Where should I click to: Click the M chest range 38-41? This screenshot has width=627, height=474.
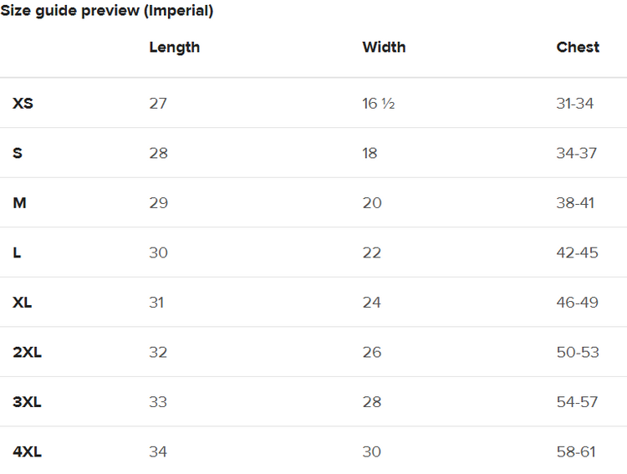[575, 203]
